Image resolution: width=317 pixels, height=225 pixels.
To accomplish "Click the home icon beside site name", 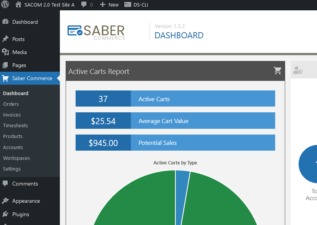I will 18,5.
